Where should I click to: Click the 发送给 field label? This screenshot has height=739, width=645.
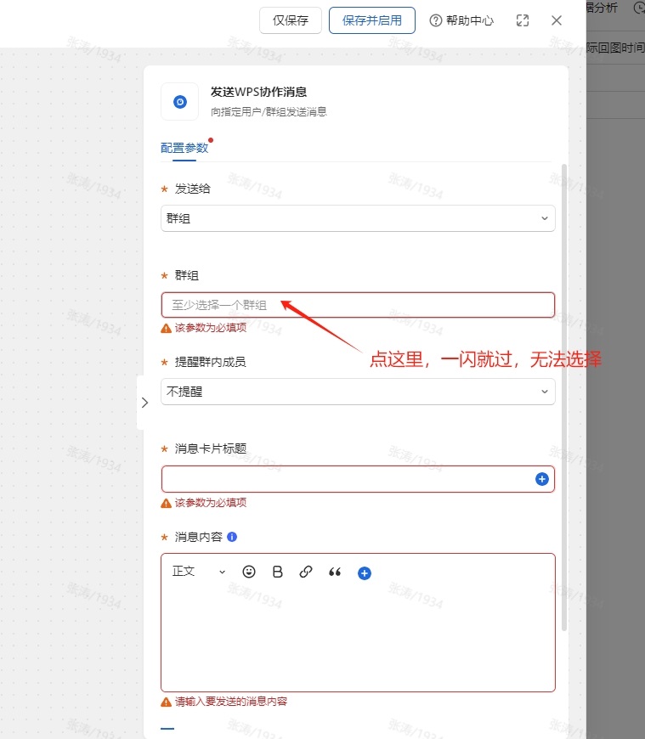193,189
